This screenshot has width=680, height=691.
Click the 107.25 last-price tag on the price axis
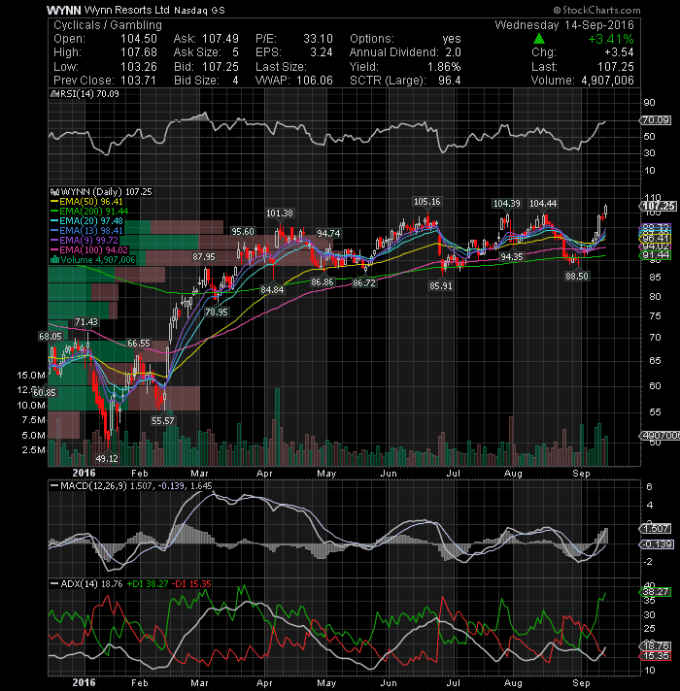point(658,206)
